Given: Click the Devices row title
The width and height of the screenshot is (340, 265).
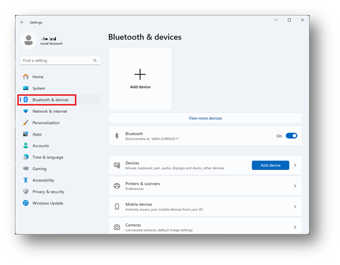Looking at the screenshot, I should click(x=132, y=163).
